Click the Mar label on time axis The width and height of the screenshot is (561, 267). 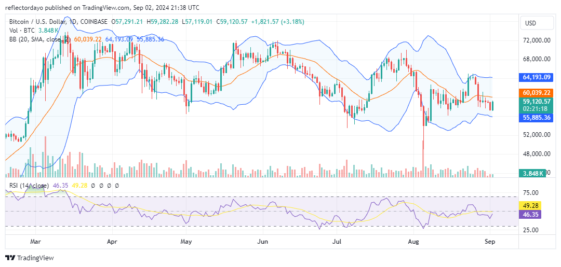coord(35,242)
